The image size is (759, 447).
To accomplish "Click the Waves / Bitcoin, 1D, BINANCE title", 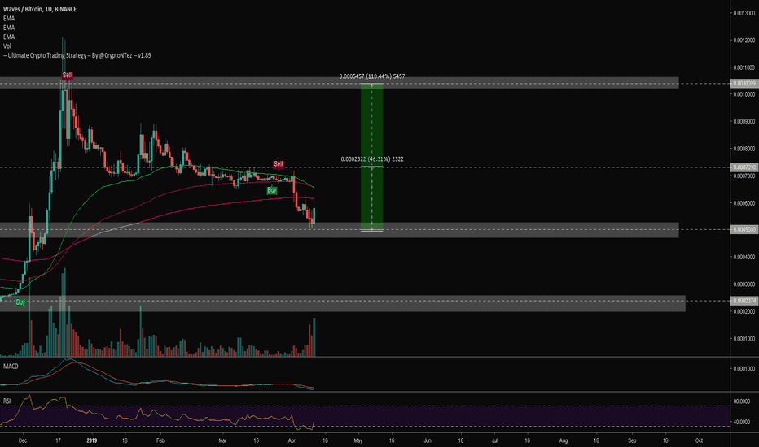I will click(x=40, y=9).
